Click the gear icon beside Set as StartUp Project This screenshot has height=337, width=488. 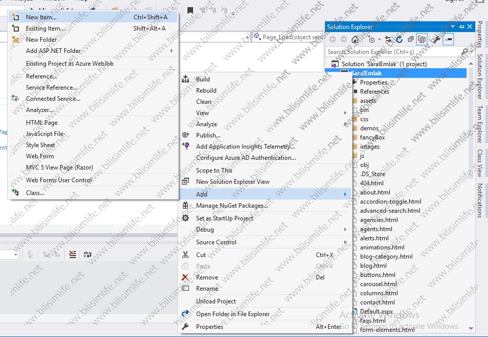(185, 218)
